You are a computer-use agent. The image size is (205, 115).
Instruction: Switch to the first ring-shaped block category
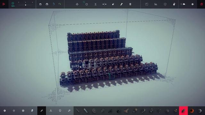click(x=5, y=111)
